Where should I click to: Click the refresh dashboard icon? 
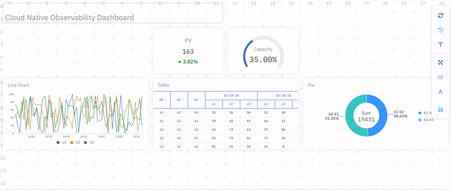(x=440, y=15)
